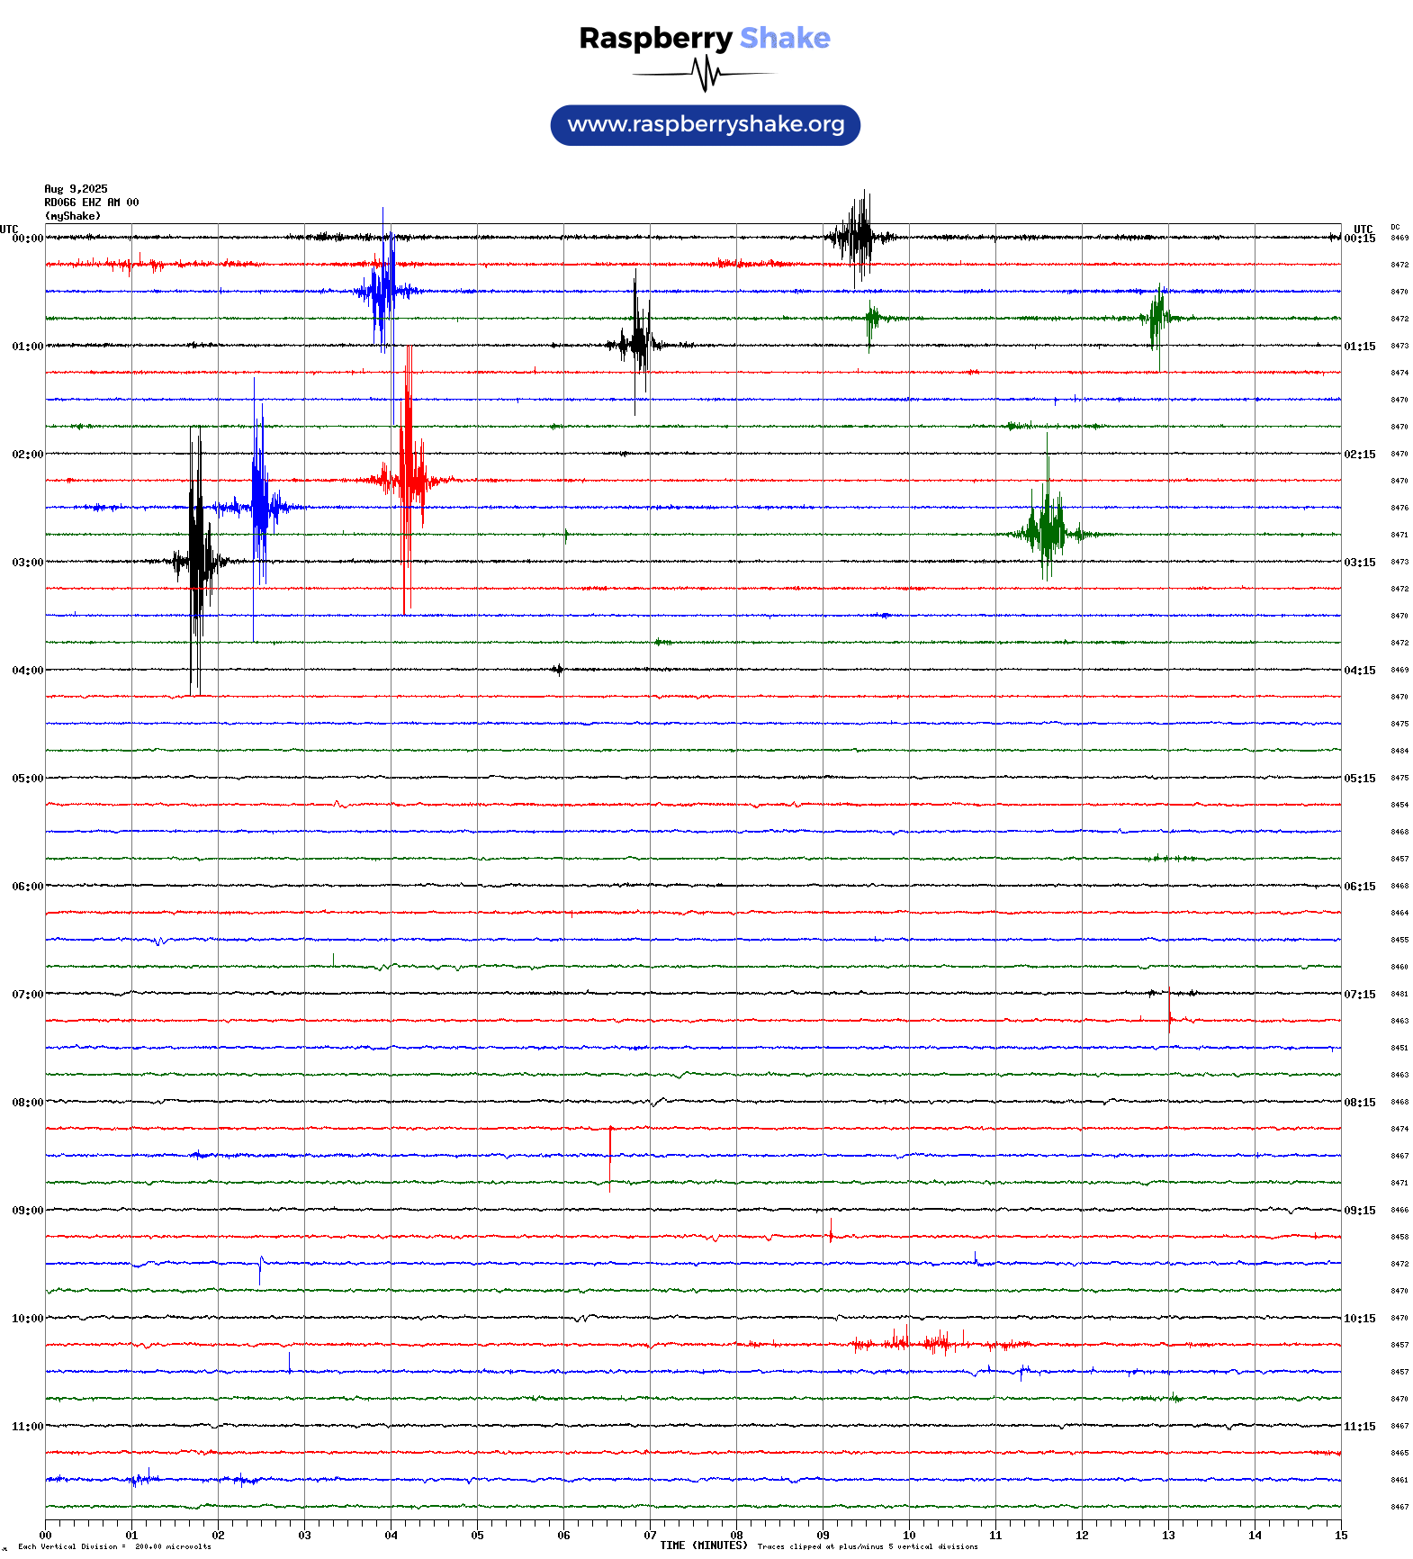Click the seismic wave icon under the logo
Viewport: 1413px width, 1559px height.
click(705, 74)
